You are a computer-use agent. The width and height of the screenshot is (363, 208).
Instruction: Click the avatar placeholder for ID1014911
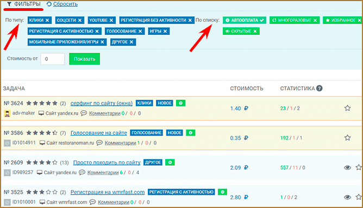[7, 143]
